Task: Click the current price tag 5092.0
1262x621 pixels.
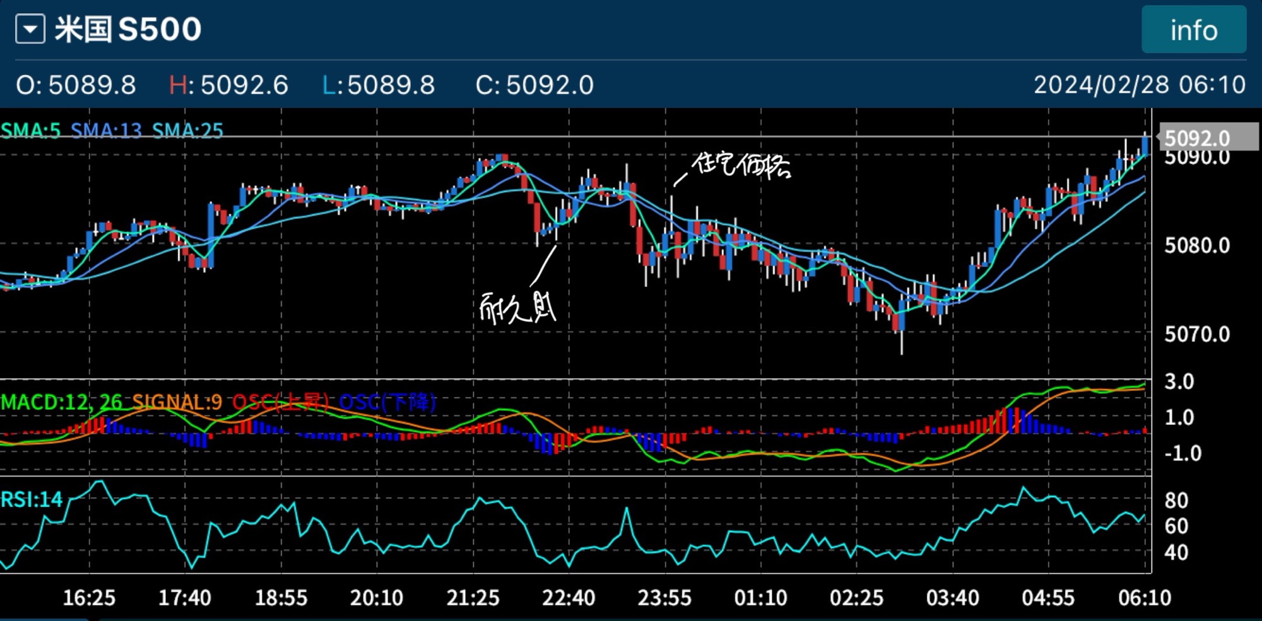Action: coord(1197,137)
